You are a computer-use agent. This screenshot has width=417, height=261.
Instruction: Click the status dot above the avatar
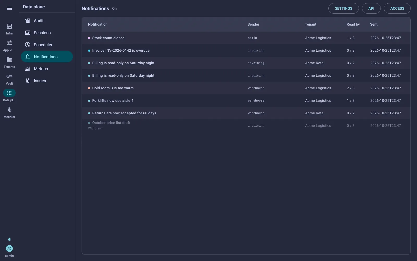9,239
